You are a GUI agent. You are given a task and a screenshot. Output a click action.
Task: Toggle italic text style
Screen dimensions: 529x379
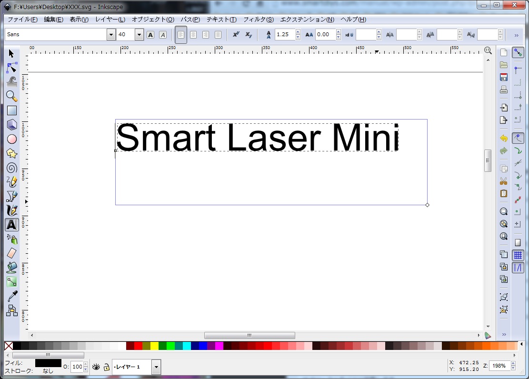pos(163,35)
